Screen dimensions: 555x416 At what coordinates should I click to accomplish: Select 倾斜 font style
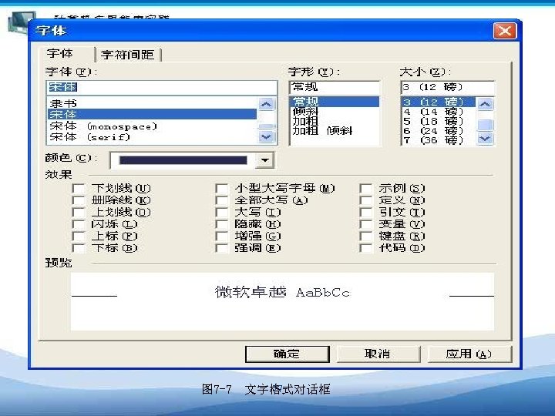point(335,112)
